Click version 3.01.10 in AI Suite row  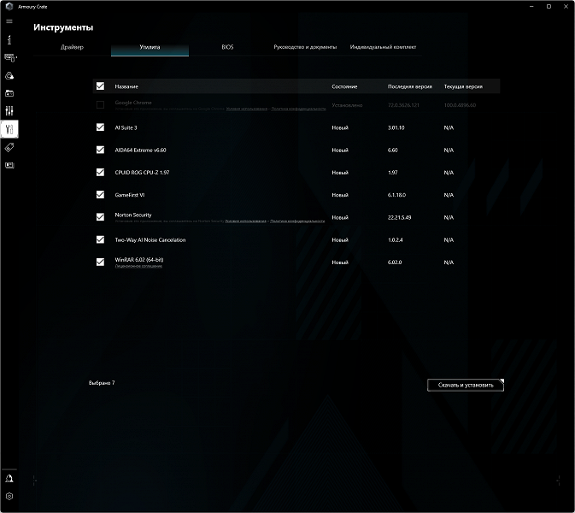(396, 127)
